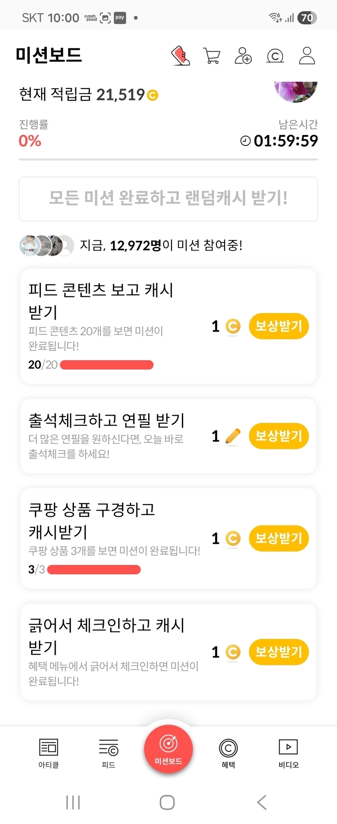Tap the participant avatars cluster
337x824 pixels.
coord(47,245)
